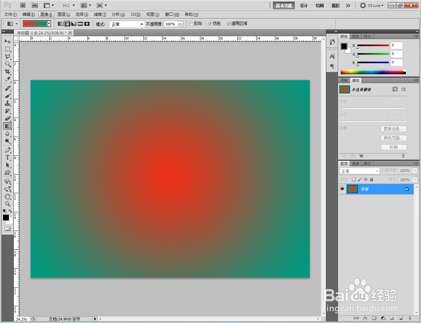
Task: Open the 模式 blend mode dropdown
Action: point(127,24)
